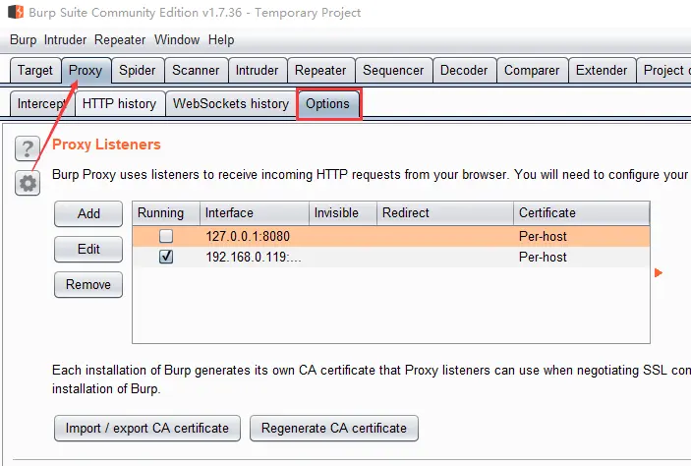Enable the 127.0.0.1:8080 listener checkbox

[166, 237]
